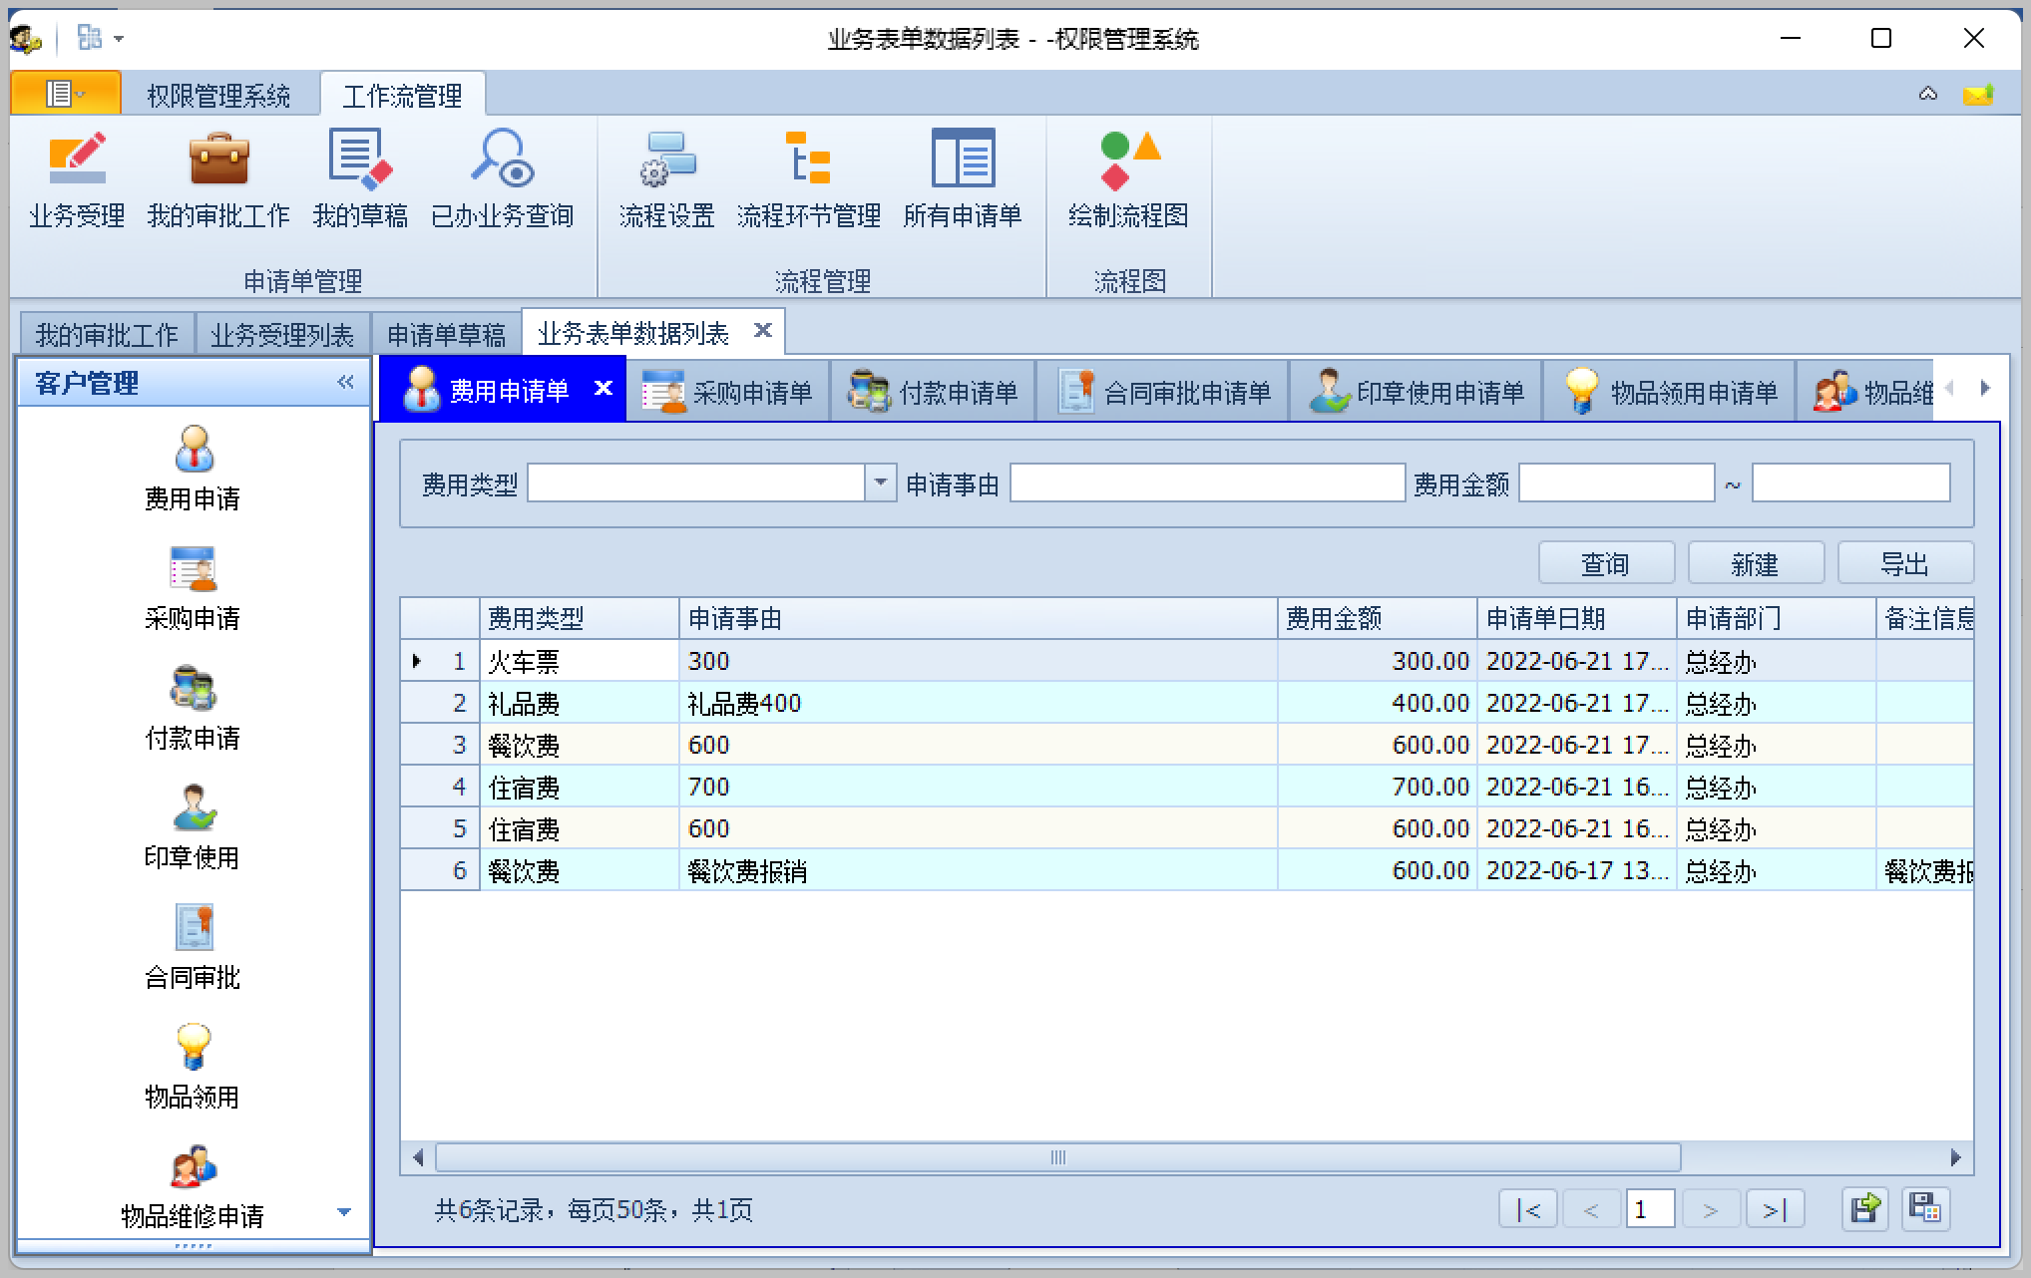Select 采购申请 in the sidebar
Screen dimensions: 2031x1278
coord(193,588)
